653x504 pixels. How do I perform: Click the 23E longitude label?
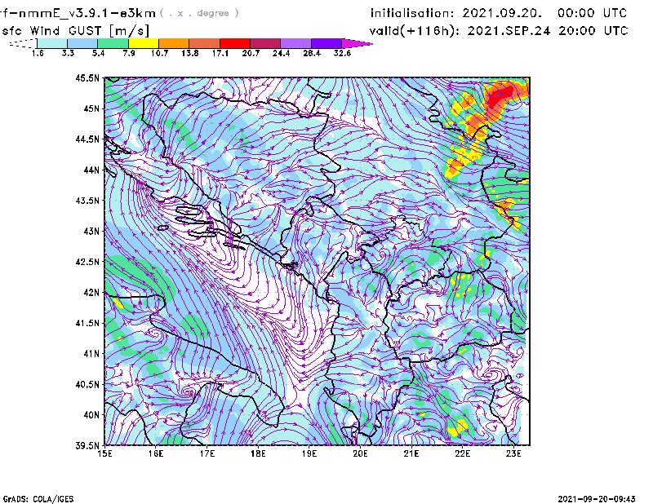[513, 453]
